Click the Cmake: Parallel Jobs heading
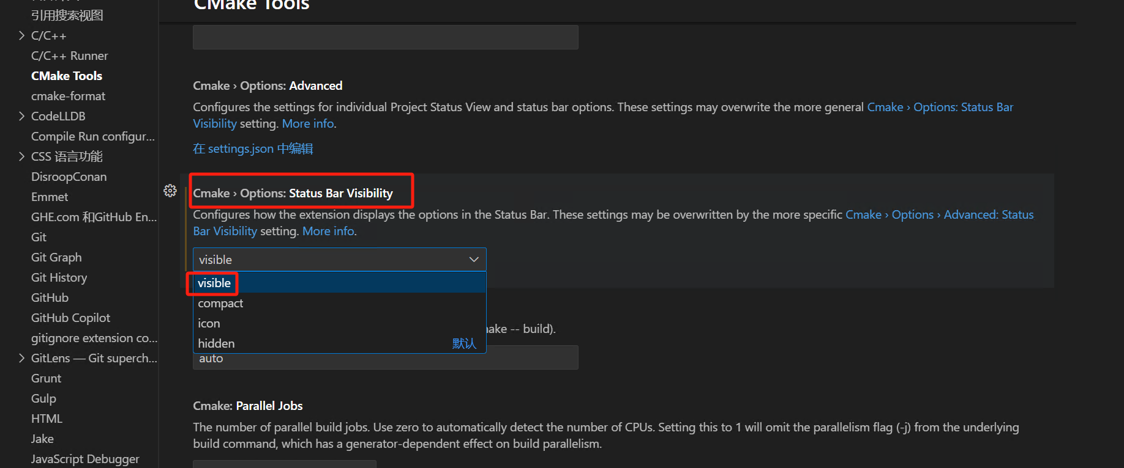The image size is (1124, 468). tap(248, 406)
